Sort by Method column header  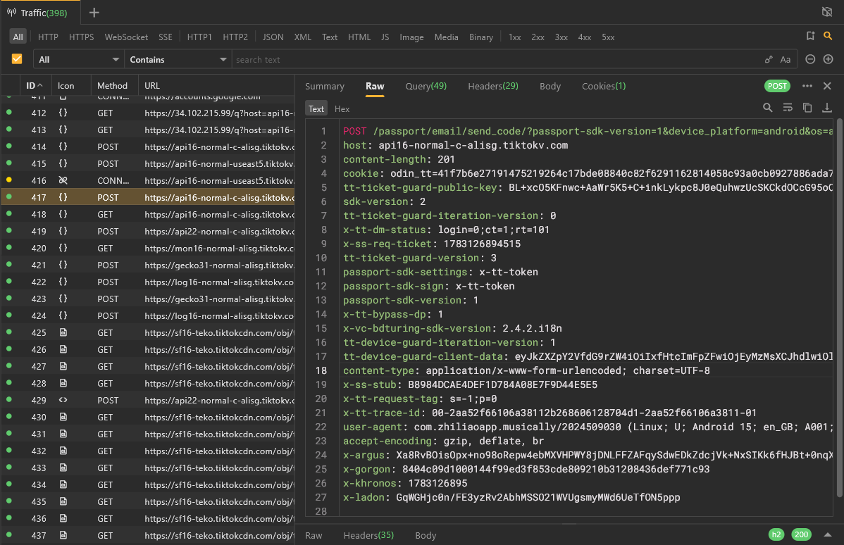point(113,85)
